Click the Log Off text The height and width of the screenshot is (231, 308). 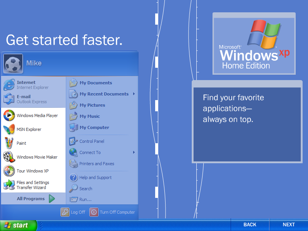[x=78, y=212]
